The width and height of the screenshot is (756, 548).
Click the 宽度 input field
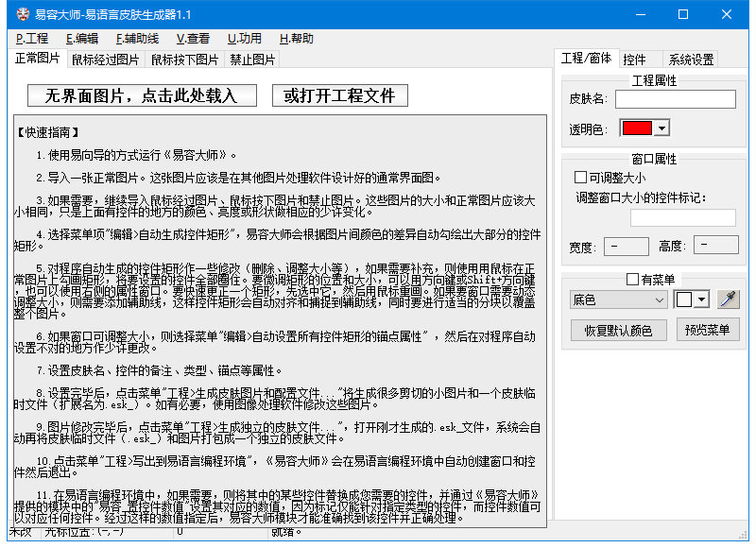627,247
